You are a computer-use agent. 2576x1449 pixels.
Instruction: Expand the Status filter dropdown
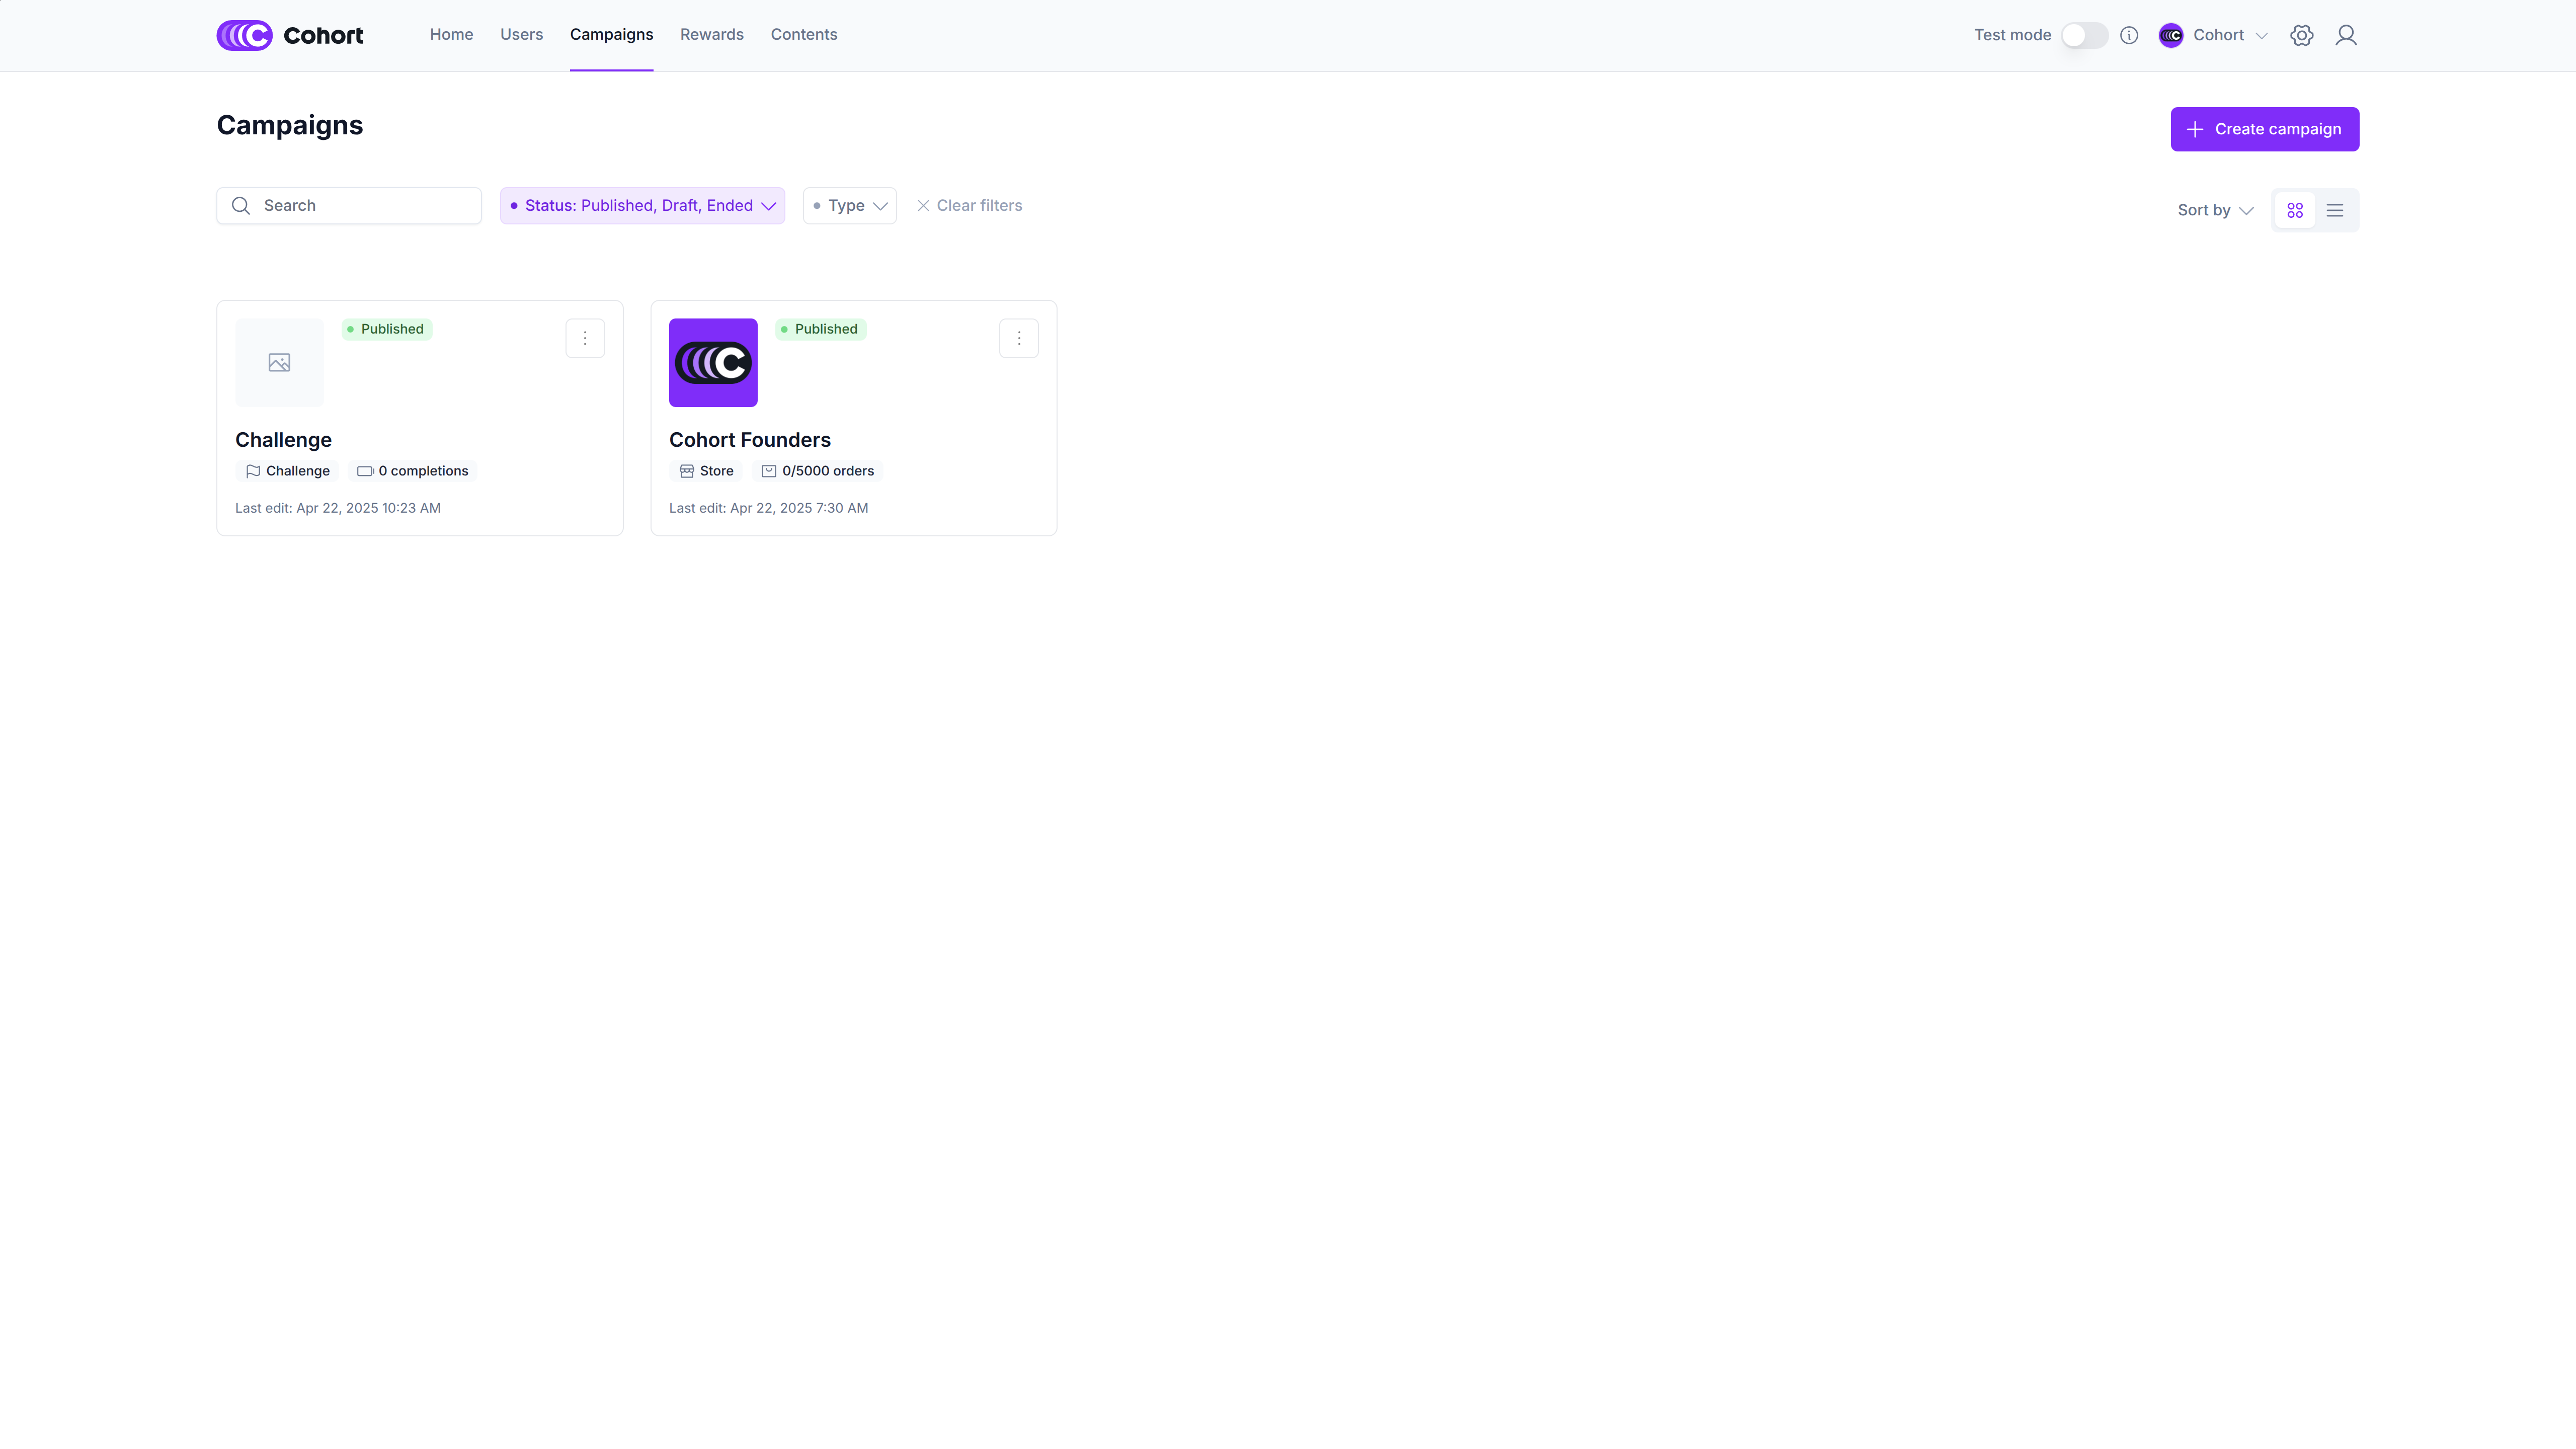pos(642,205)
